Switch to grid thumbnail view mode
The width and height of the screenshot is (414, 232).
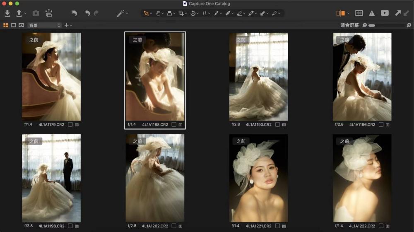pos(6,25)
